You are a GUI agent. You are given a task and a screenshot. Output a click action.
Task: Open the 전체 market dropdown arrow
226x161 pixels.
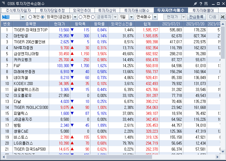pos(23,17)
